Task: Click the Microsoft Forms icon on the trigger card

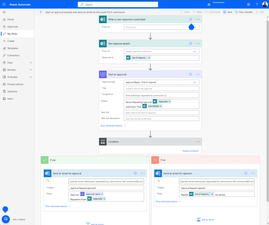Action: tap(103, 19)
